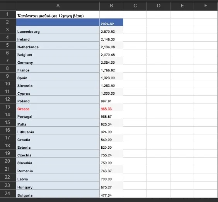Screen dimensions: 218x202
Task: Click the 2024-S2 header cell
Action: (x=111, y=22)
